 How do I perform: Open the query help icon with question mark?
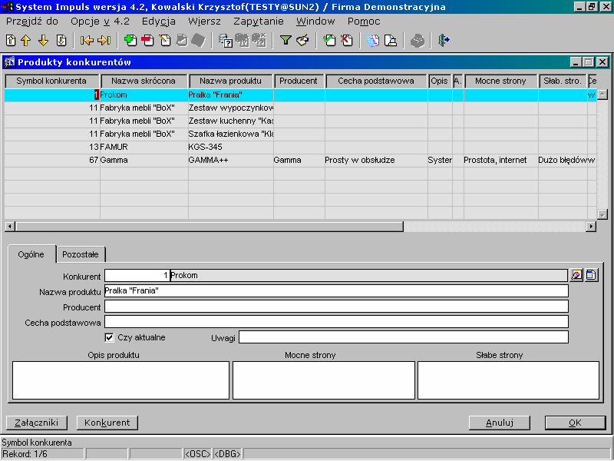(x=226, y=41)
